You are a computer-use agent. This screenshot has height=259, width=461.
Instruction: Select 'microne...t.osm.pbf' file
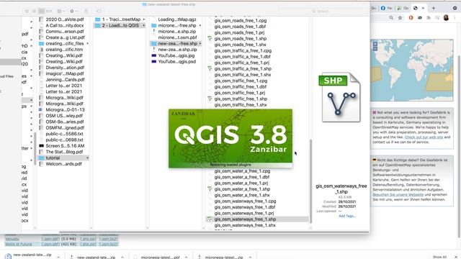(176, 37)
